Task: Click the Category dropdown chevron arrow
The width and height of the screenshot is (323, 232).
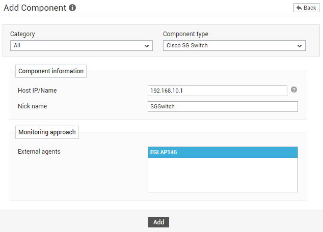Action: [x=147, y=46]
